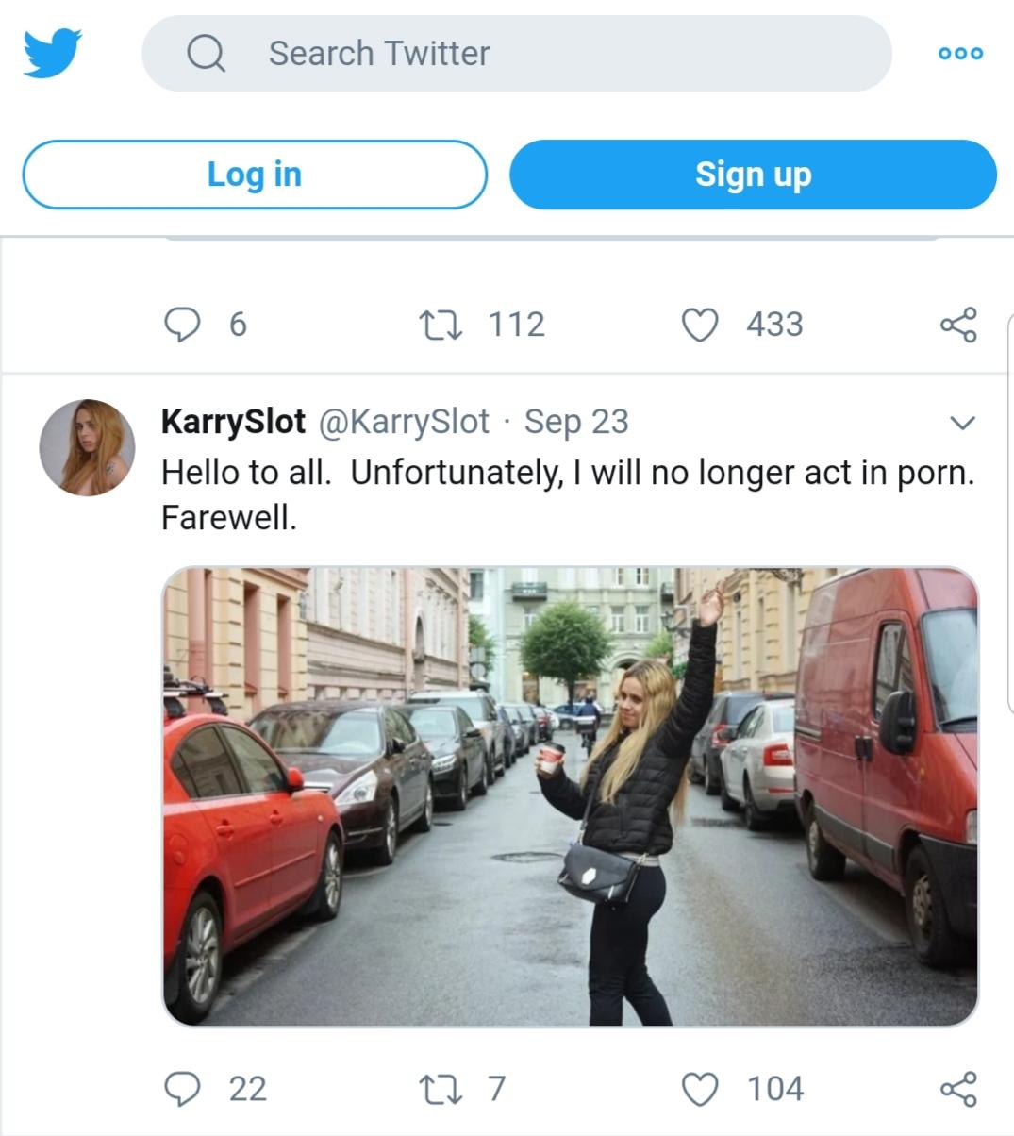Retweet the post with 112 retweets

point(440,325)
